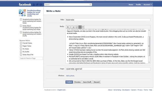The height and width of the screenshot is (91, 162).
Task: Open My Notes in sidebar
Action: click(x=26, y=49)
